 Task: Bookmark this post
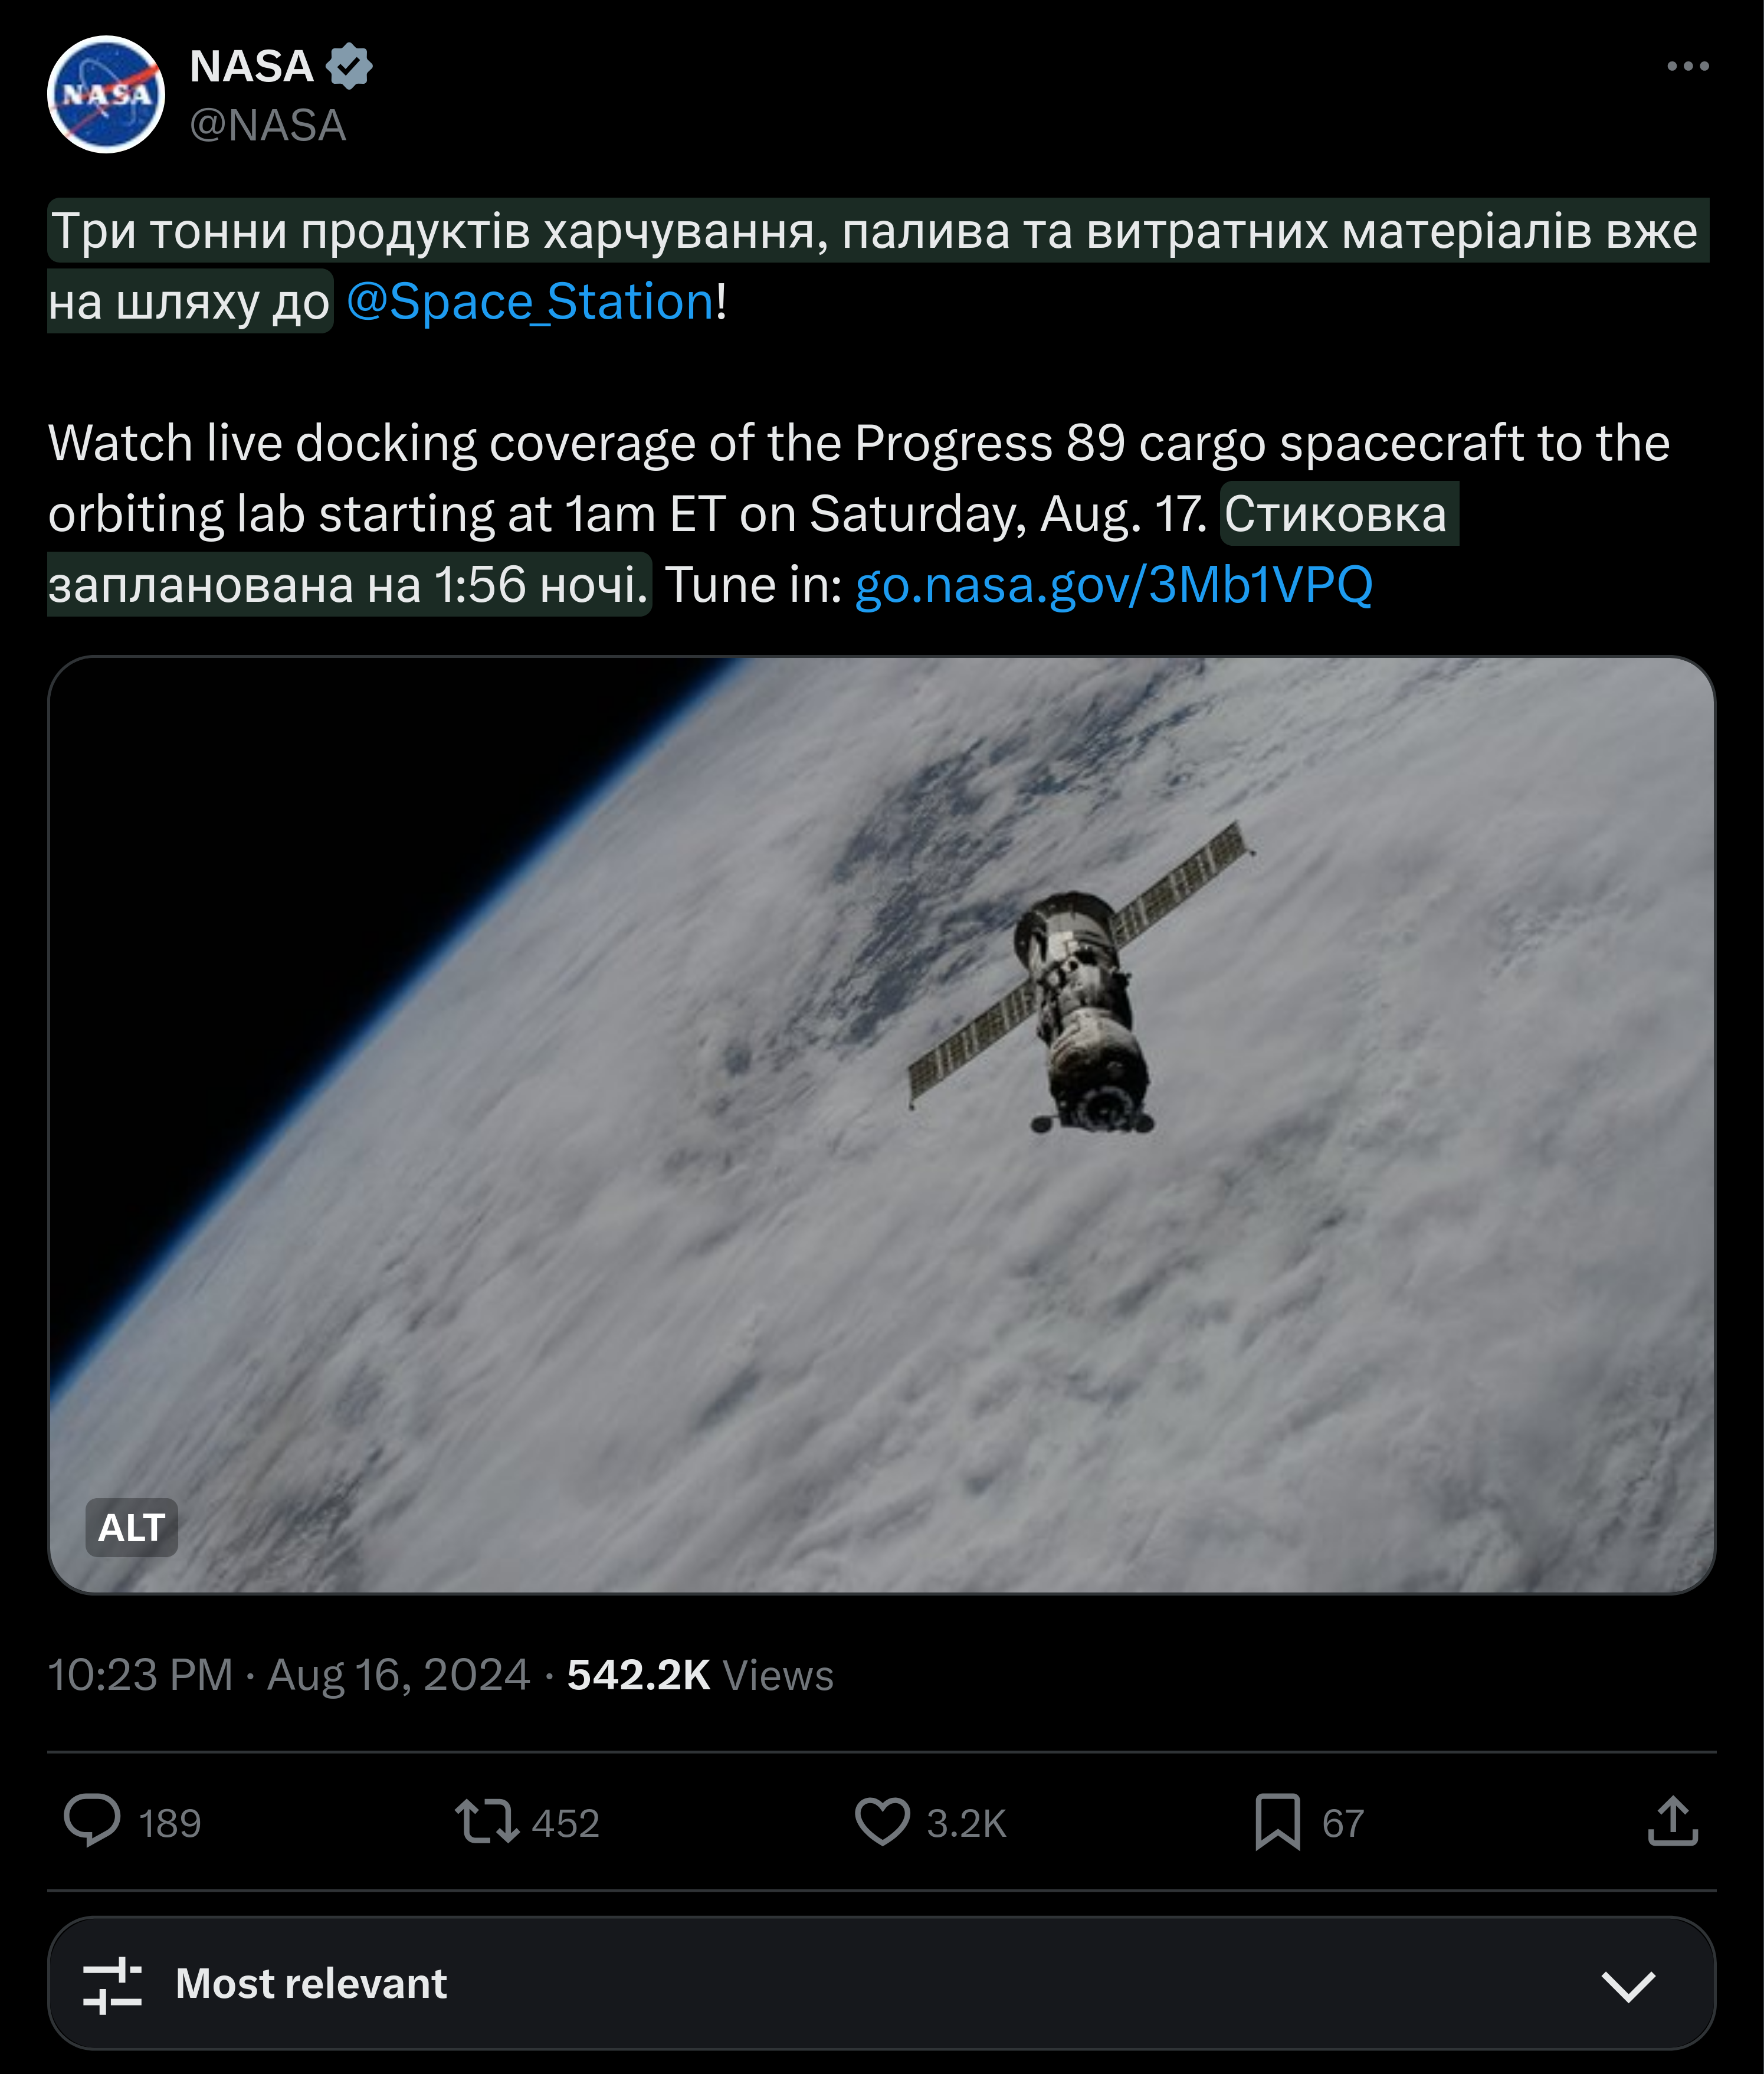(x=1277, y=1821)
